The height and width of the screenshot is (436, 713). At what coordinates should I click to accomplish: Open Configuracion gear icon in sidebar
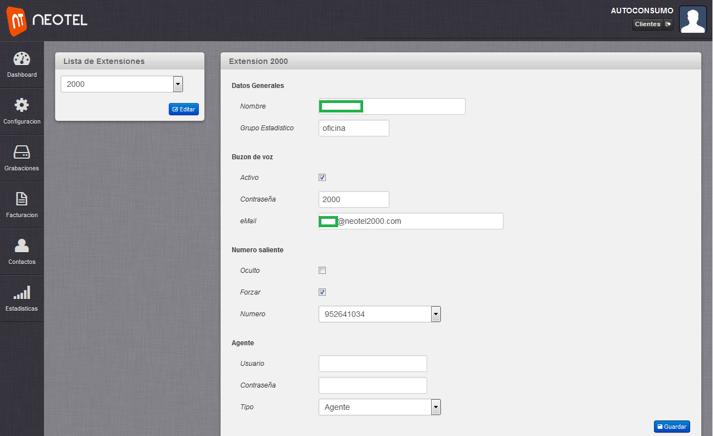pos(22,105)
